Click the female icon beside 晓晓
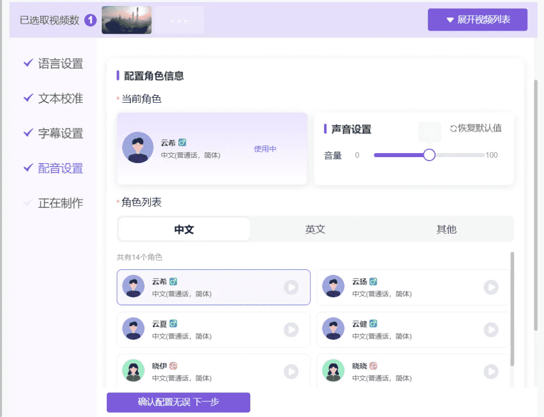The image size is (544, 417). pyautogui.click(x=373, y=366)
